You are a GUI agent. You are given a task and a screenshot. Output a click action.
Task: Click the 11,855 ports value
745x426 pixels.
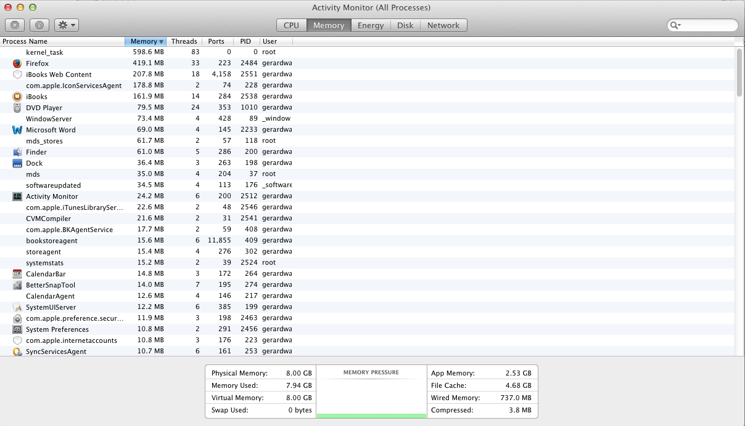pos(220,241)
